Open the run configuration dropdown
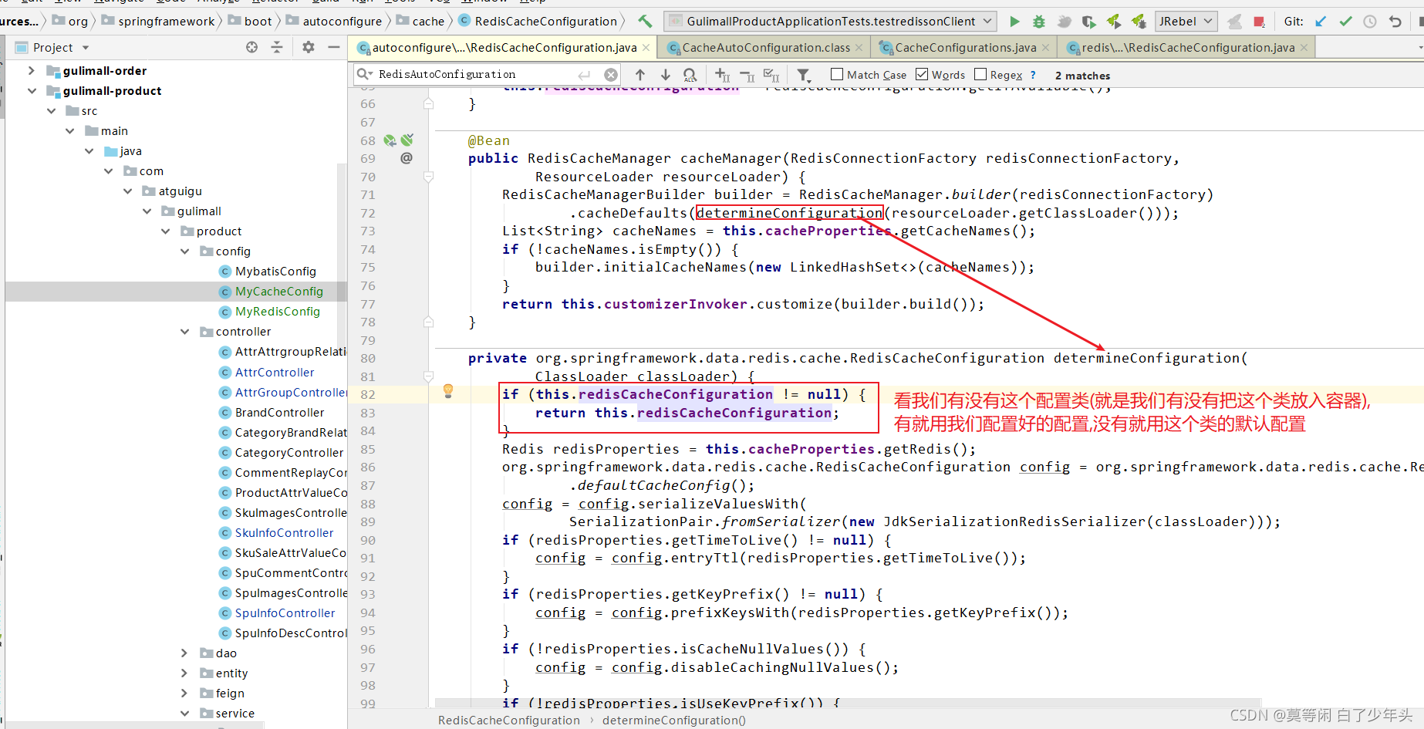 (830, 22)
